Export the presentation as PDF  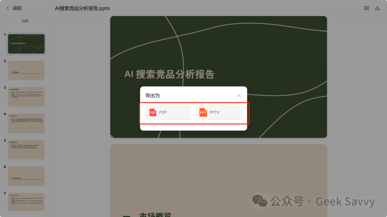pos(168,112)
